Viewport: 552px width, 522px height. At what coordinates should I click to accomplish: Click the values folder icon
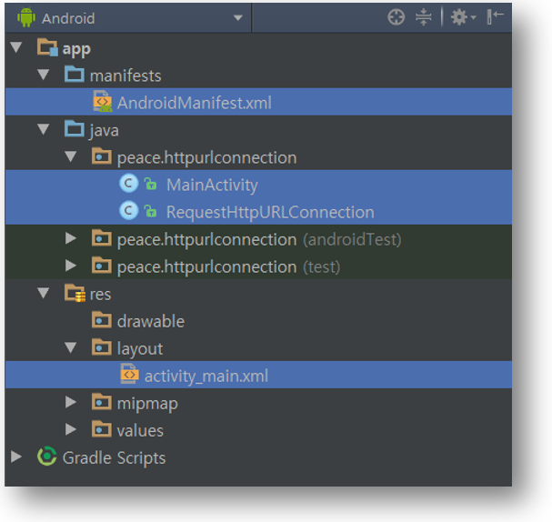[x=102, y=429]
